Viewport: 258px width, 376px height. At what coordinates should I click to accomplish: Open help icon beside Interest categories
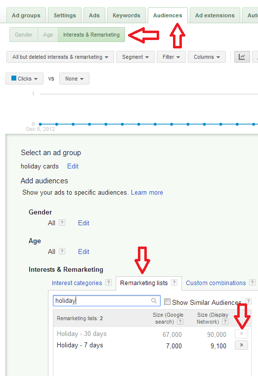[108, 283]
